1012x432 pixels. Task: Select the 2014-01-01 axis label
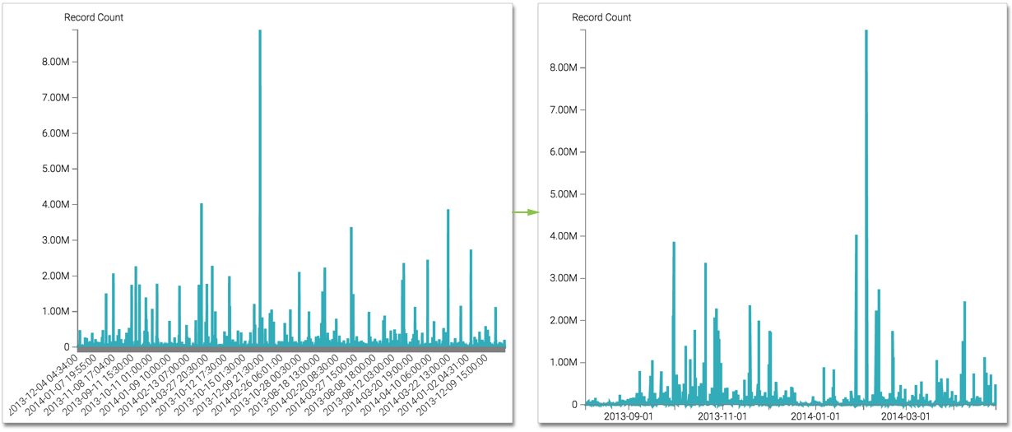(x=815, y=416)
